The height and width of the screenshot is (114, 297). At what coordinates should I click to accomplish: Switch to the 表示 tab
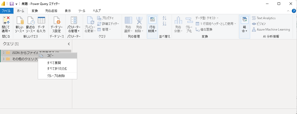coord(68,11)
